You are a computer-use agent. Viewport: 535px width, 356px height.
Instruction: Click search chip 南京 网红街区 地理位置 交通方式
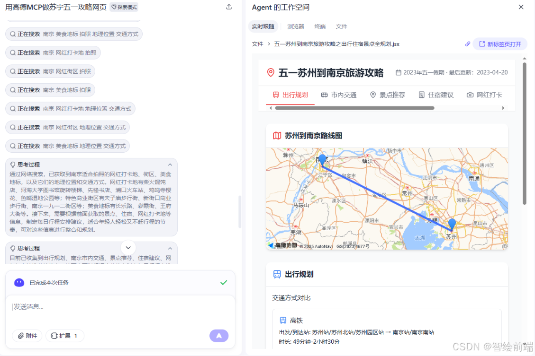68,127
